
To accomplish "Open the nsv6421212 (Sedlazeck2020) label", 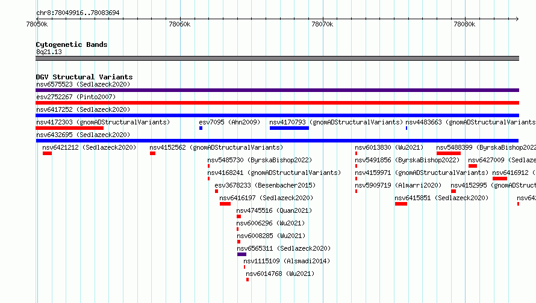I will pyautogui.click(x=89, y=147).
